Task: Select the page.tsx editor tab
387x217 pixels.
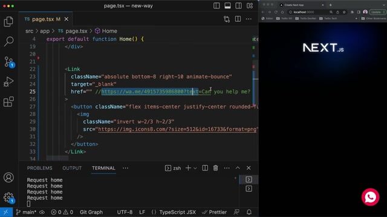Action: 46,19
